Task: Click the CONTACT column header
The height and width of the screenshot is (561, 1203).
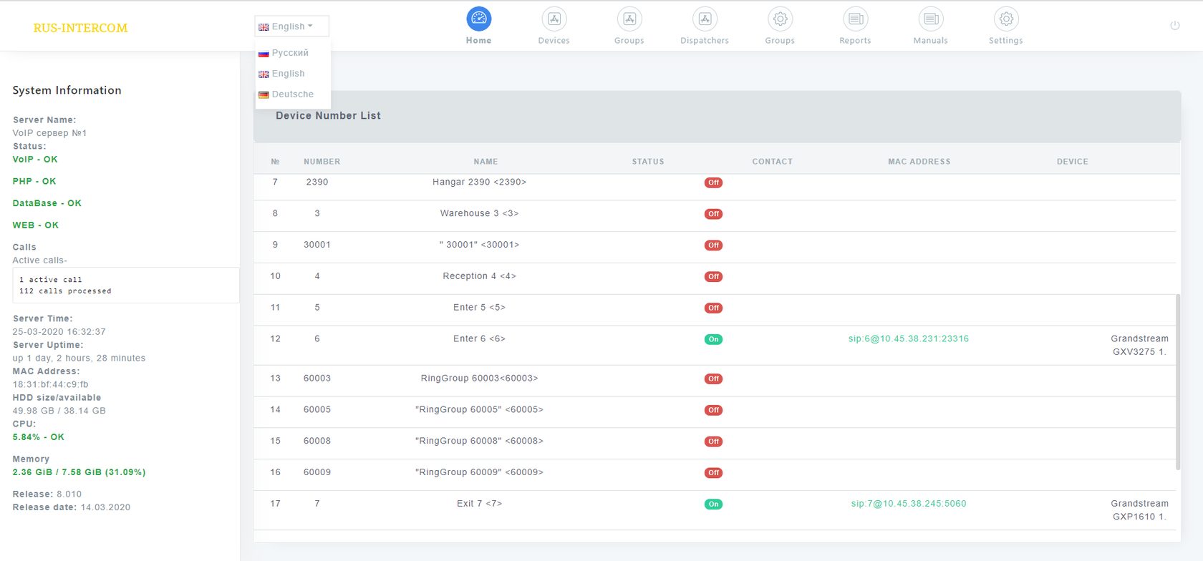Action: coord(772,162)
